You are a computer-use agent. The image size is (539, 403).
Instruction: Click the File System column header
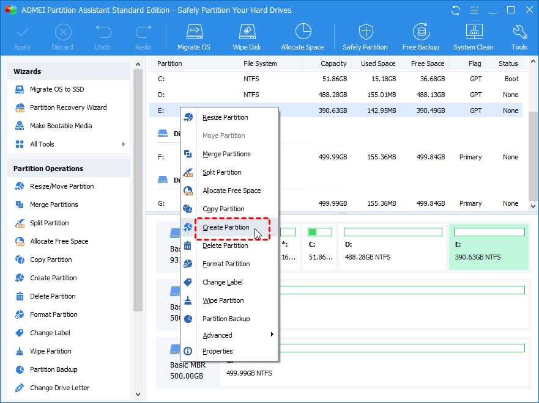(260, 64)
